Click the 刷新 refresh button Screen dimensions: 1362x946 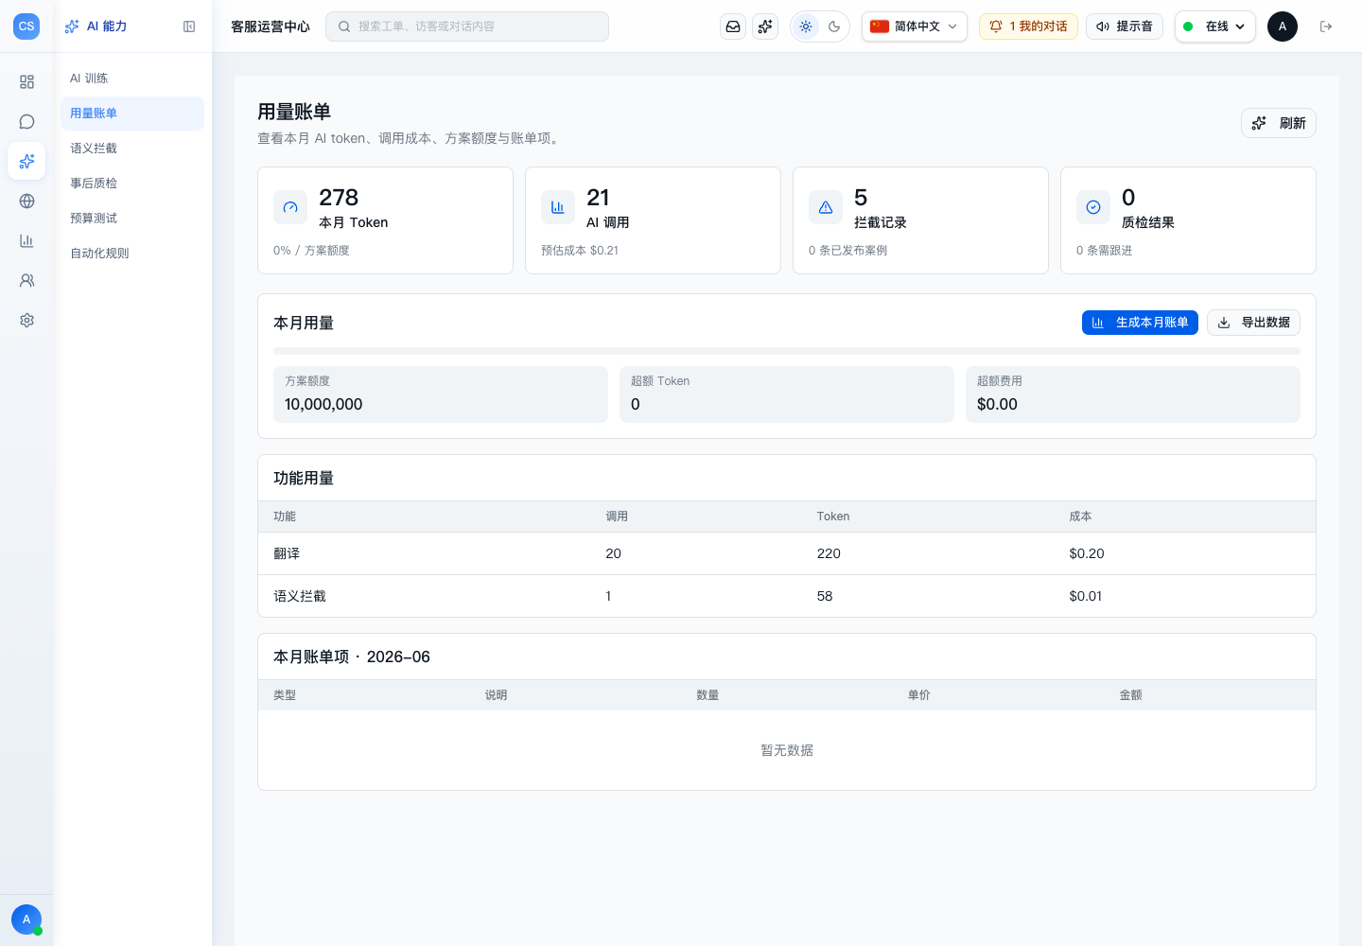[1279, 123]
